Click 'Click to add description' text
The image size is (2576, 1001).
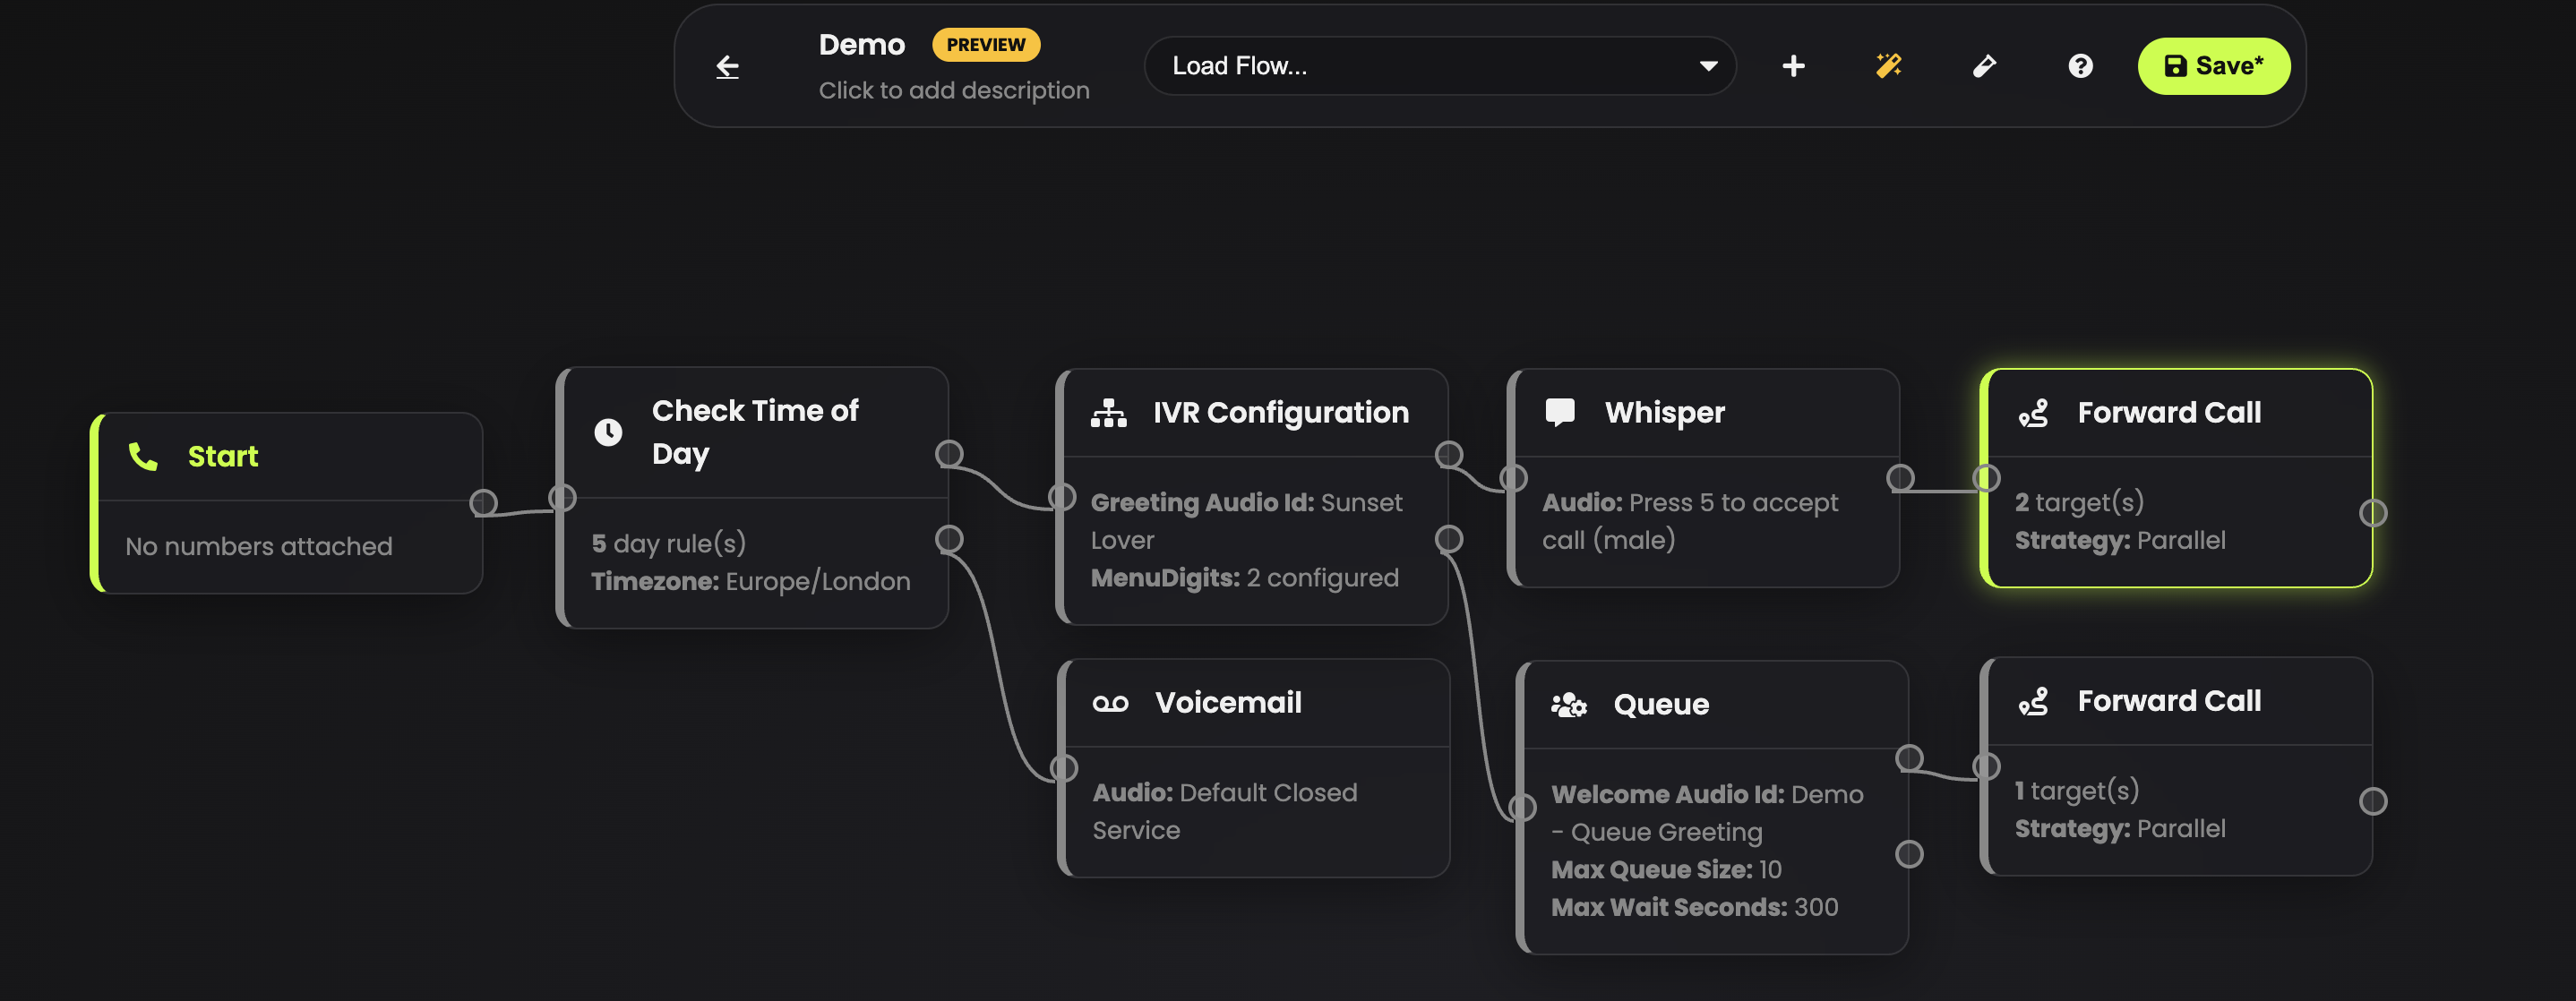coord(954,90)
